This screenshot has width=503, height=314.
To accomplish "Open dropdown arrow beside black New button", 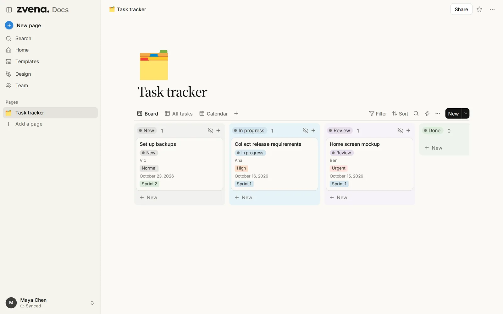I will coord(466,114).
